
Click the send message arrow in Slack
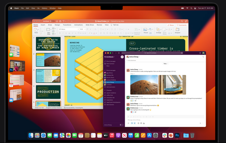[200, 123]
